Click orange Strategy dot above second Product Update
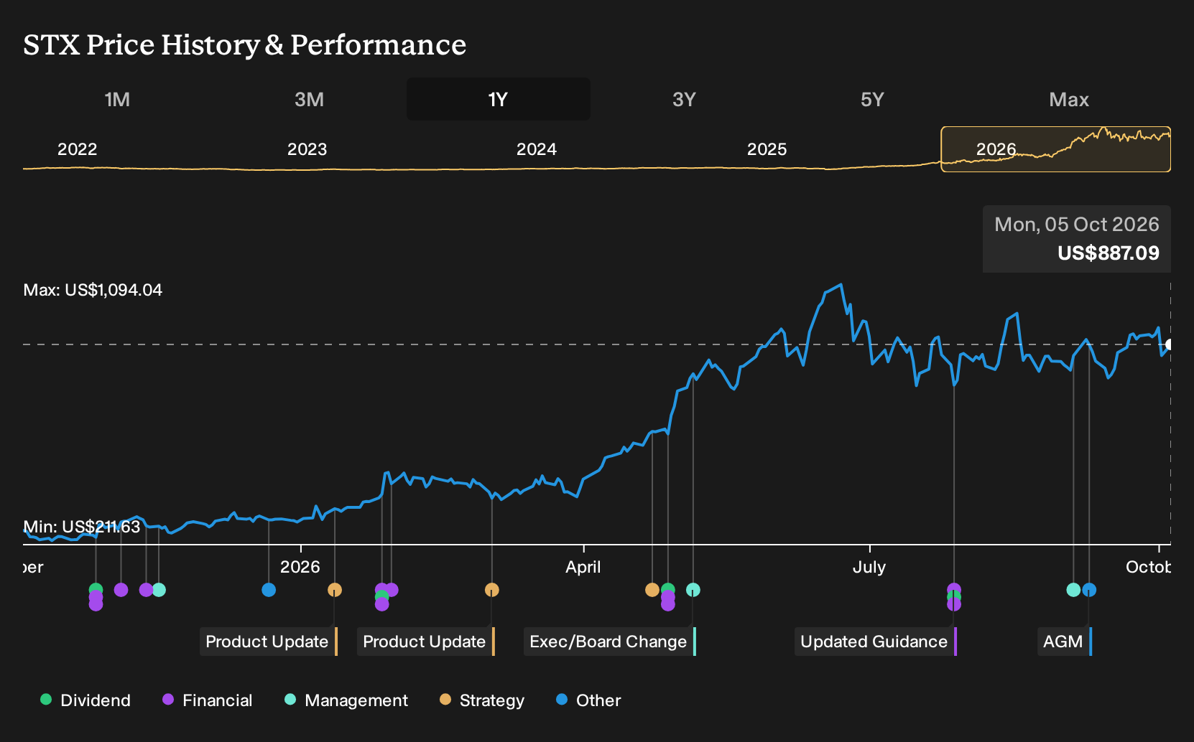The image size is (1194, 742). (491, 590)
